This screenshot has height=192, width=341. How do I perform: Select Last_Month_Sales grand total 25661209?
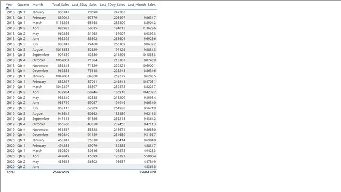pyautogui.click(x=148, y=172)
